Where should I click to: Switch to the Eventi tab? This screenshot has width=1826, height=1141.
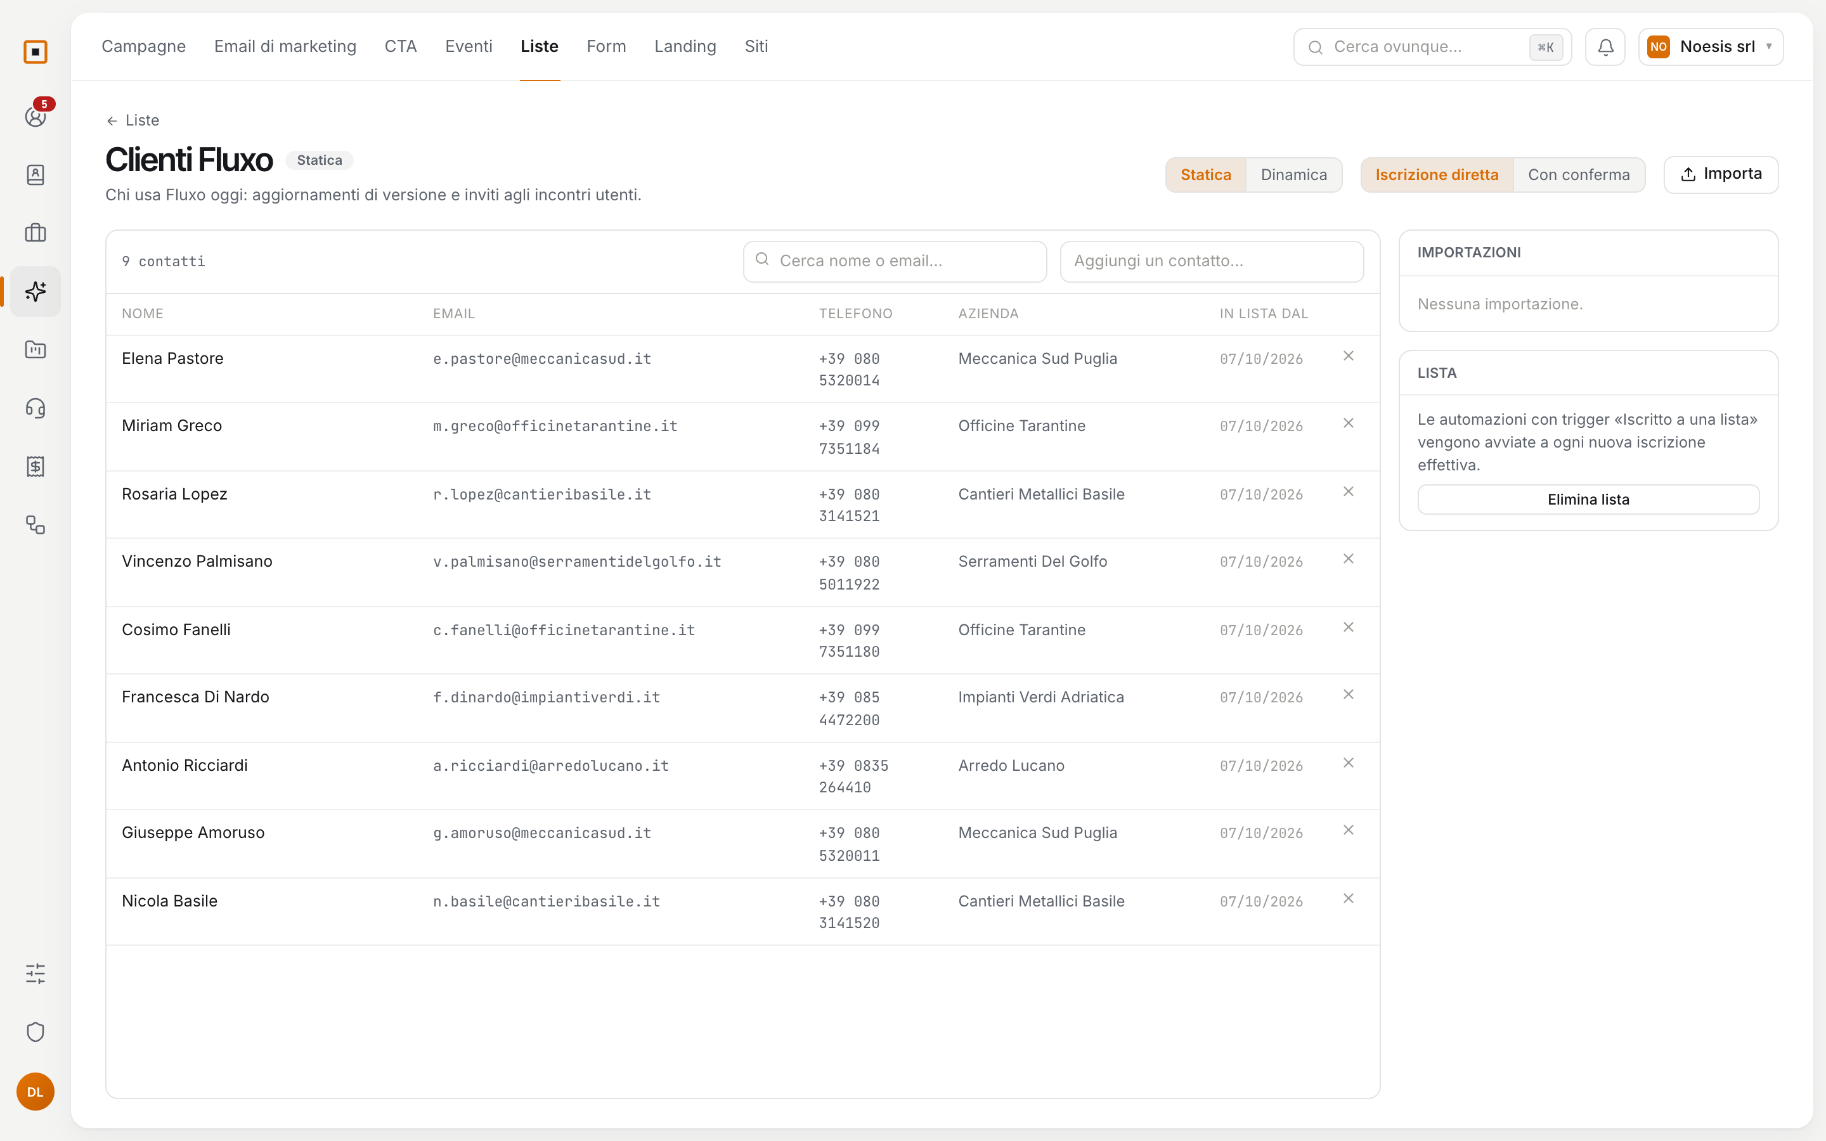(469, 47)
